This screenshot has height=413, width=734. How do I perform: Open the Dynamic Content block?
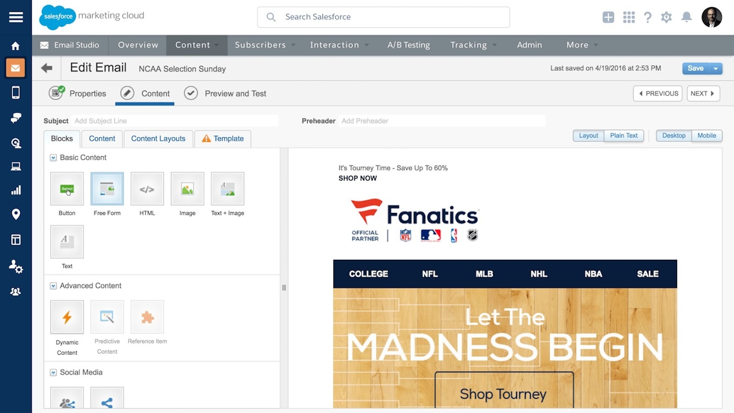point(67,317)
